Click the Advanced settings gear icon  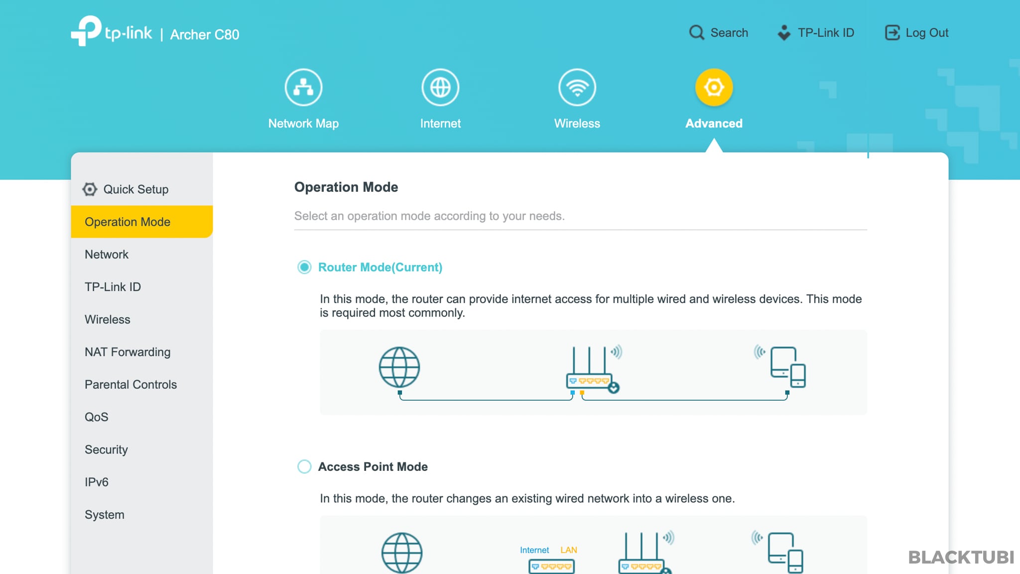tap(714, 87)
